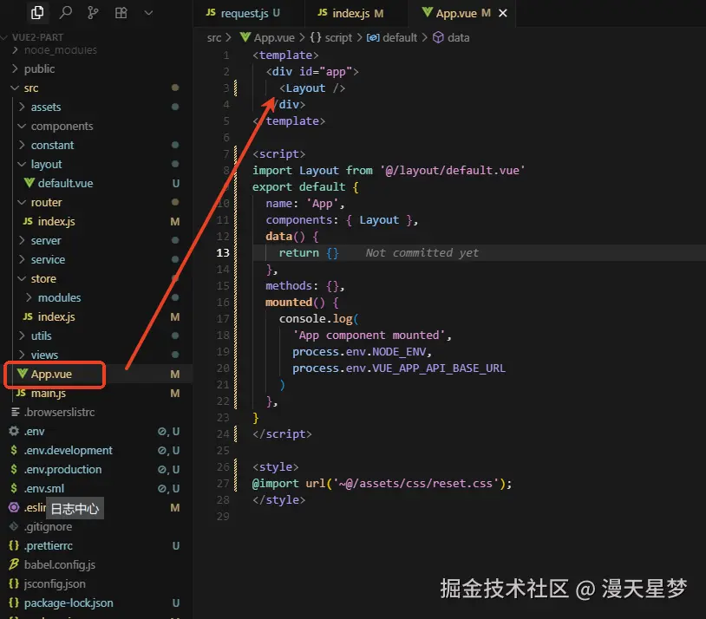Viewport: 706px width, 619px height.
Task: Open the .env.development file
Action: tap(68, 450)
